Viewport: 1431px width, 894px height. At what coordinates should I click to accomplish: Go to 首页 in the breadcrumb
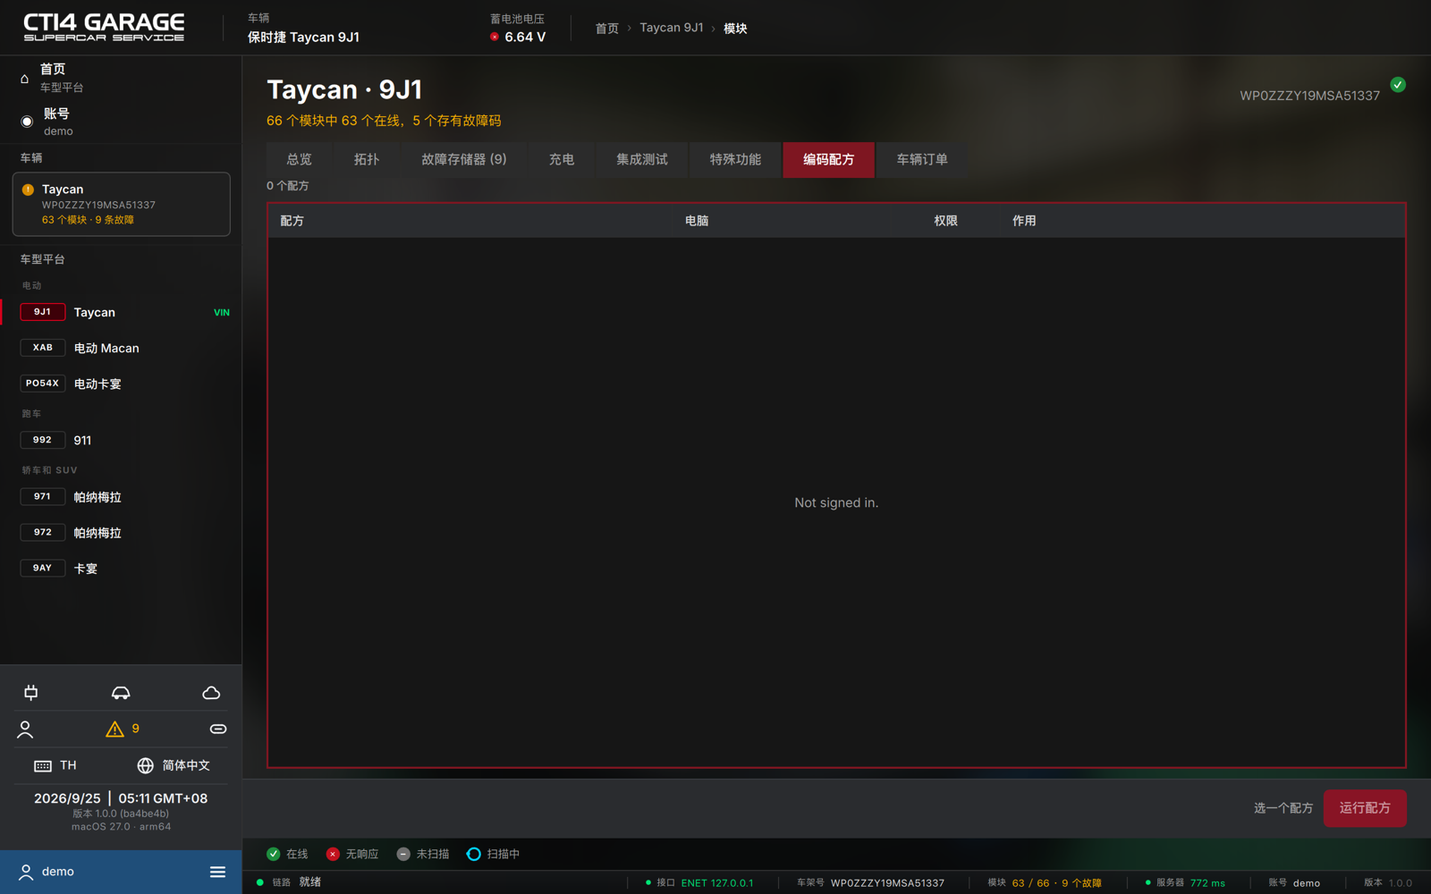tap(607, 29)
